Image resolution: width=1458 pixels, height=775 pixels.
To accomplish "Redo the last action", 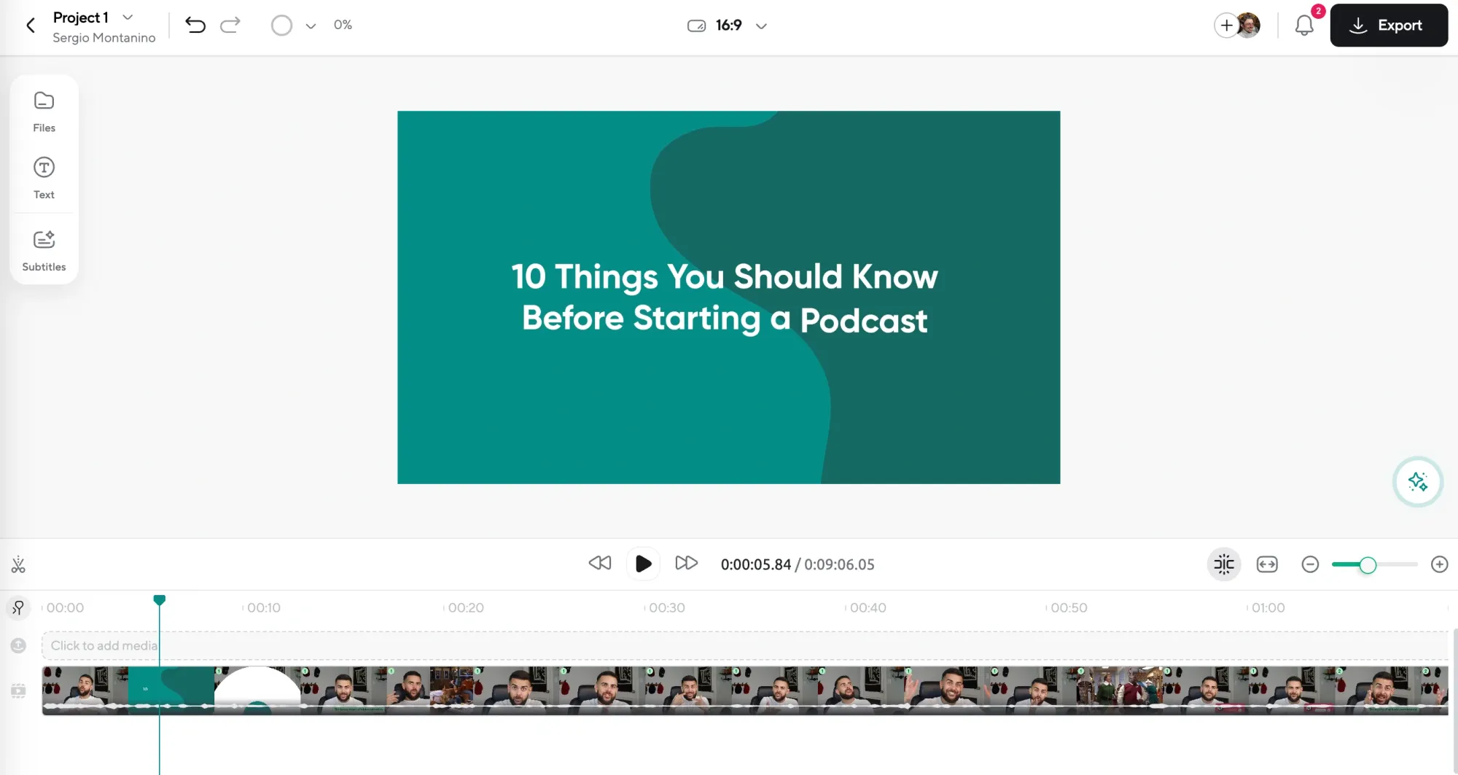I will pos(230,25).
